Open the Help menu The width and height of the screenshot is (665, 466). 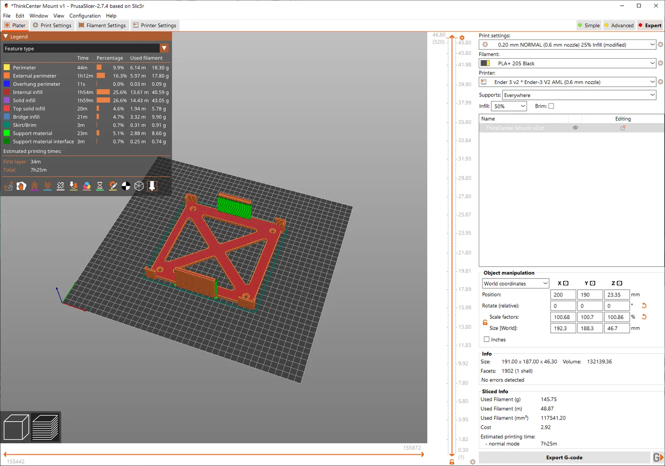[111, 16]
